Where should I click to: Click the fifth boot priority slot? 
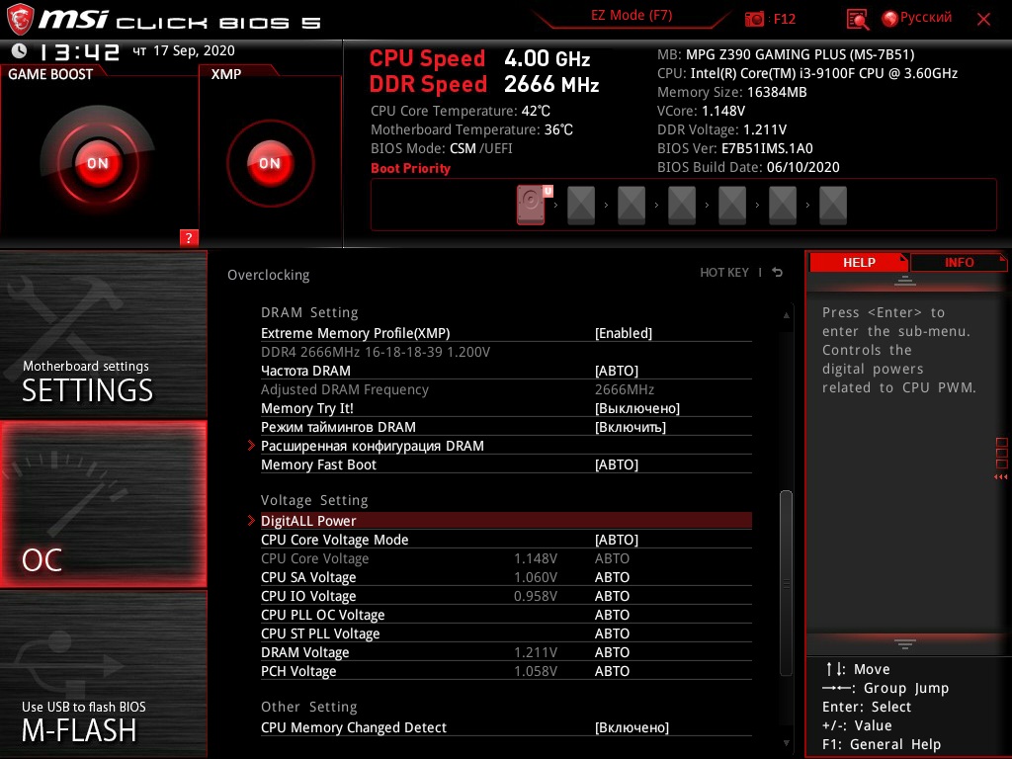coord(732,206)
